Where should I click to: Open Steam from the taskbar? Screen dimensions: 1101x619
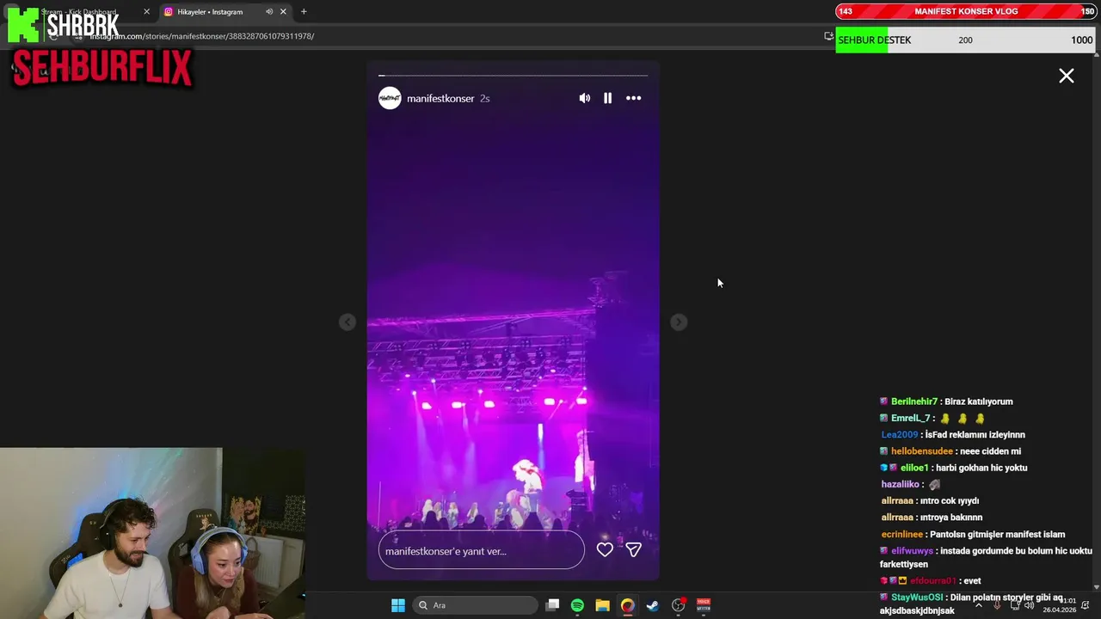point(653,605)
